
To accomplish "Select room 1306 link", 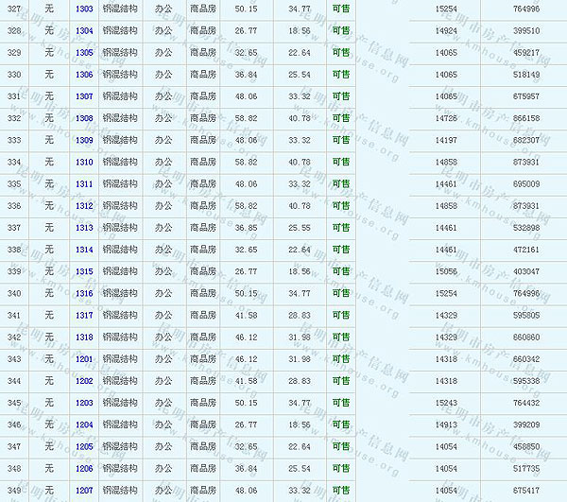I will 84,75.
